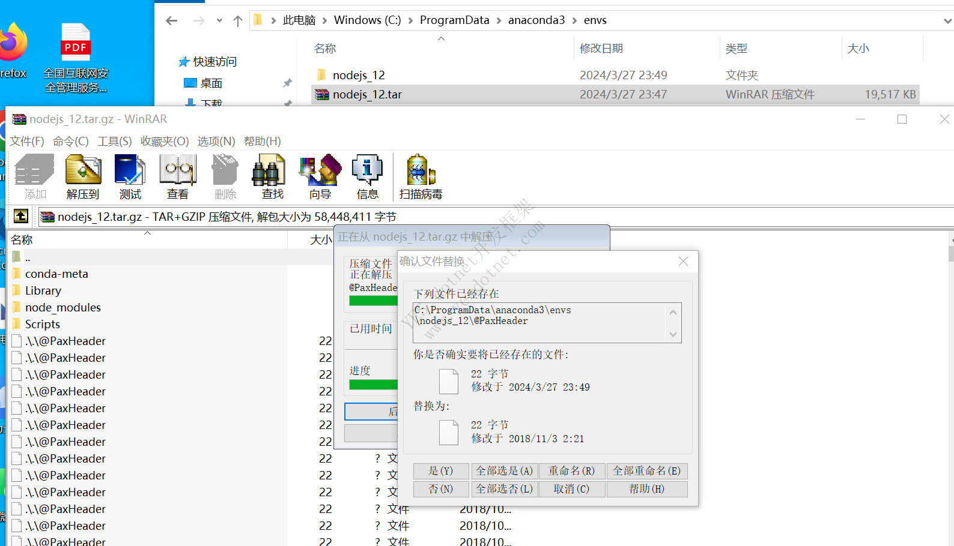Open the 收藏夹(O) menu

coord(165,141)
